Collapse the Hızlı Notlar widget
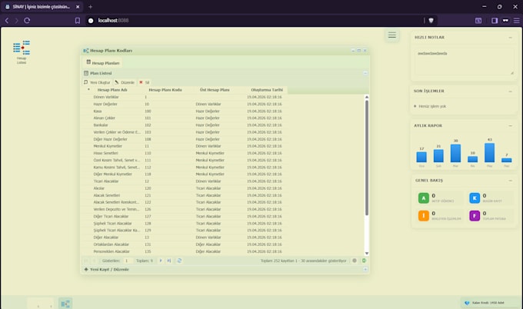Screen dimensions: 523x309 511,38
